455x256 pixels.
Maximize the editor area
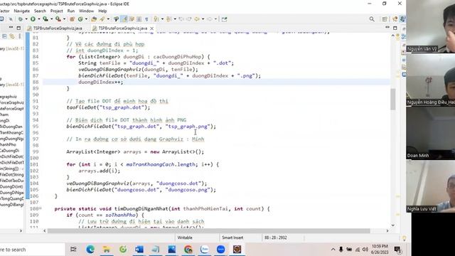pyautogui.click(x=395, y=28)
